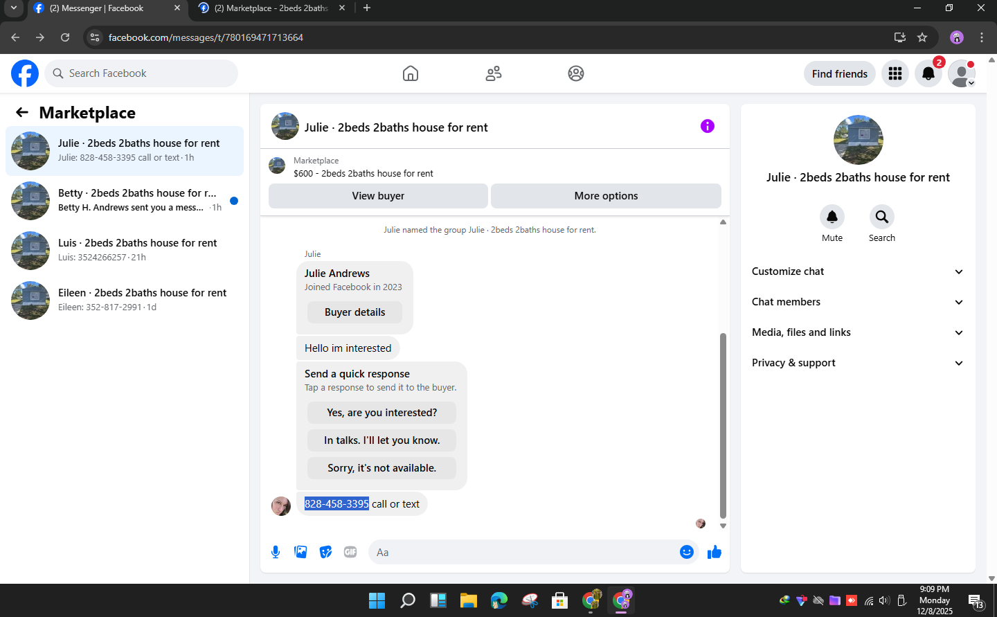
Task: Click the chat scrollbar thumb
Action: pyautogui.click(x=723, y=425)
